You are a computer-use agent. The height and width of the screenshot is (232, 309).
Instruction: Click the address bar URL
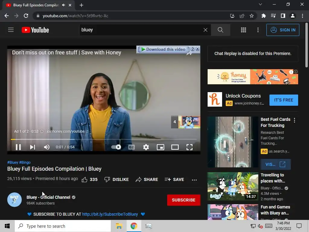pyautogui.click(x=75, y=16)
